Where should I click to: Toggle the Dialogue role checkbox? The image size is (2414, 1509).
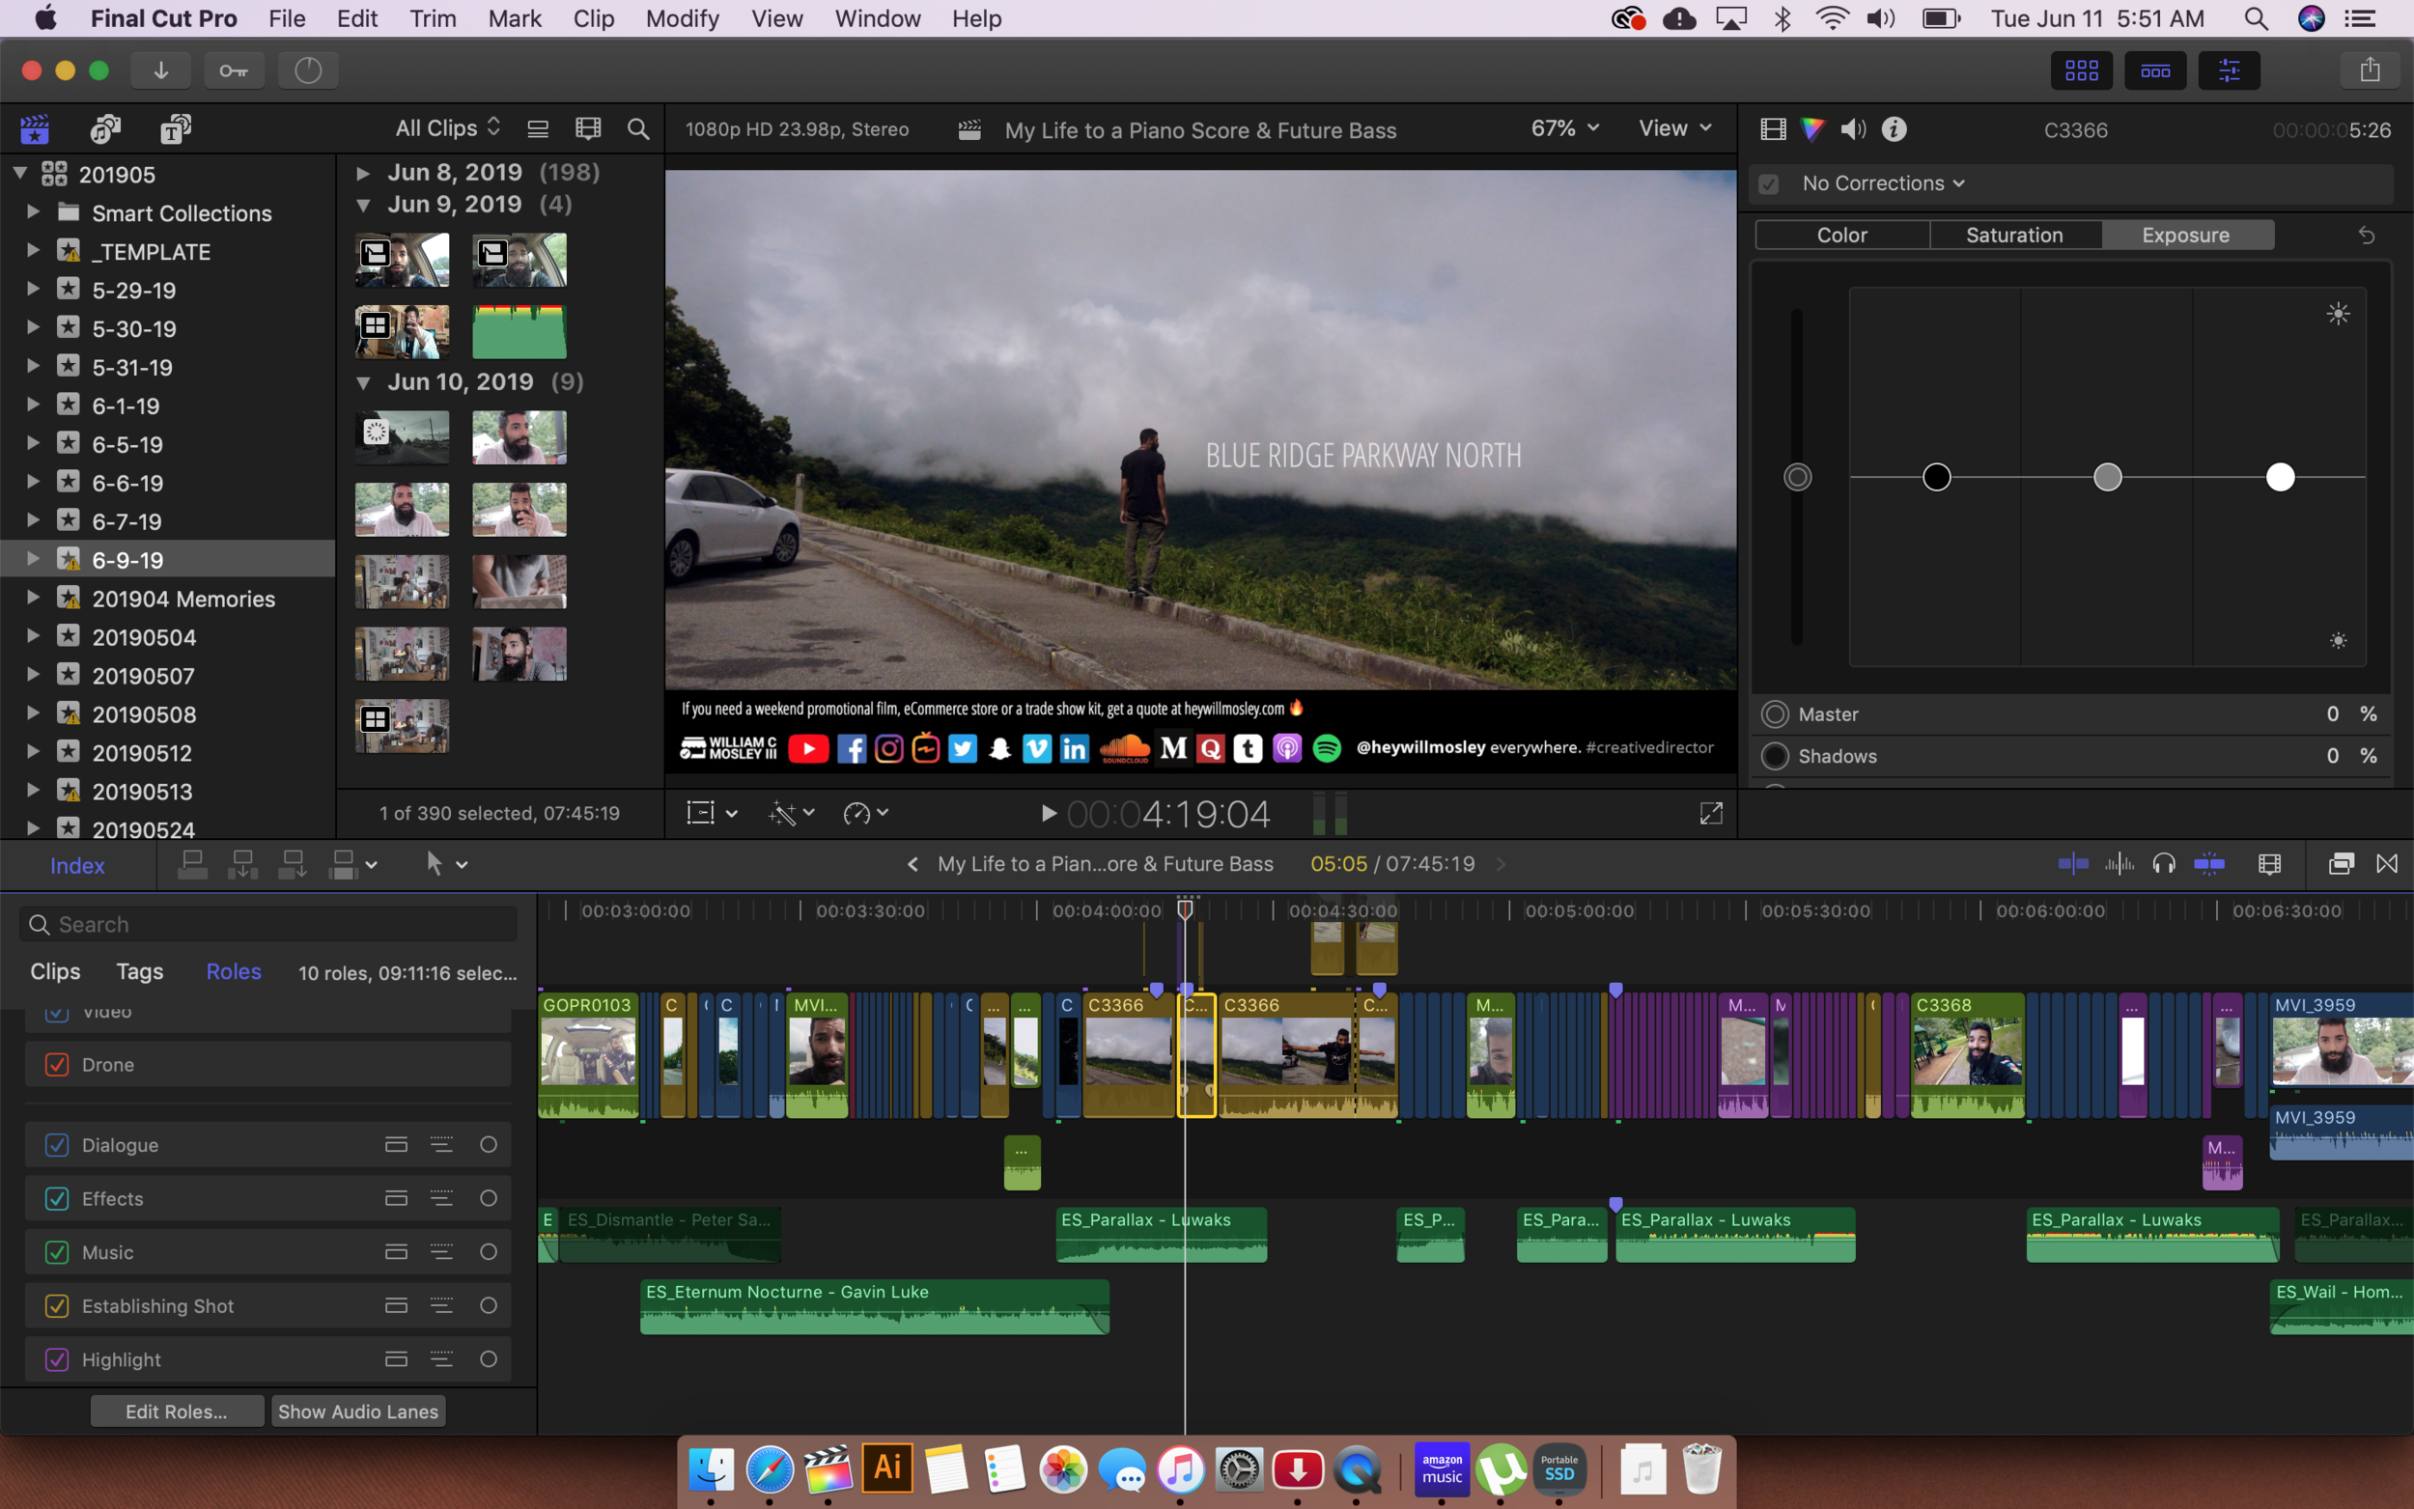click(x=57, y=1145)
